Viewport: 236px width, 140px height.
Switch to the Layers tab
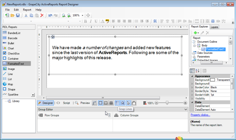click(x=214, y=27)
